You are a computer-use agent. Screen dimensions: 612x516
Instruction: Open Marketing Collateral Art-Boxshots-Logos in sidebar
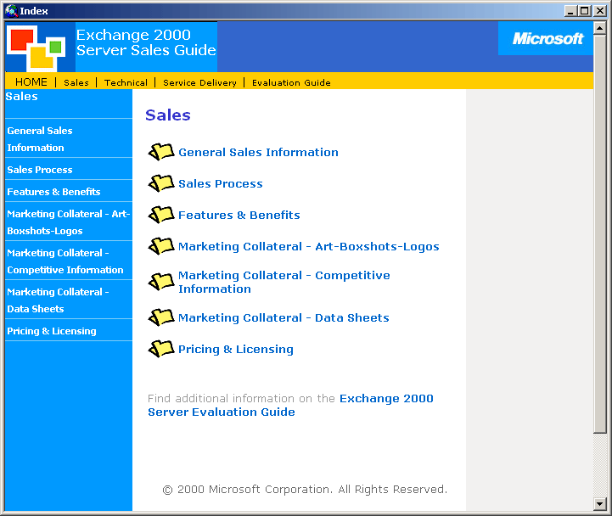68,222
